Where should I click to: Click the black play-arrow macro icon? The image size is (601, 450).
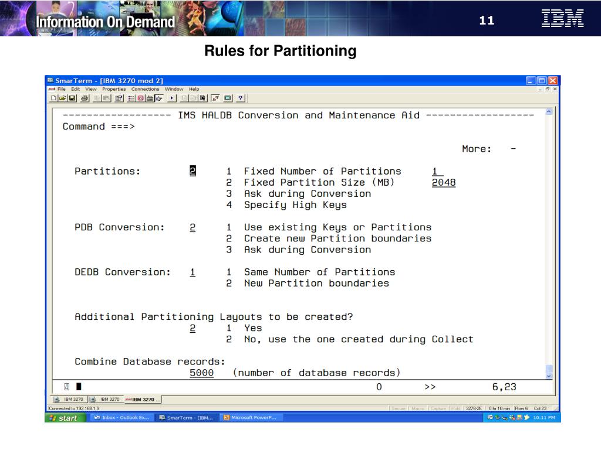coord(172,98)
